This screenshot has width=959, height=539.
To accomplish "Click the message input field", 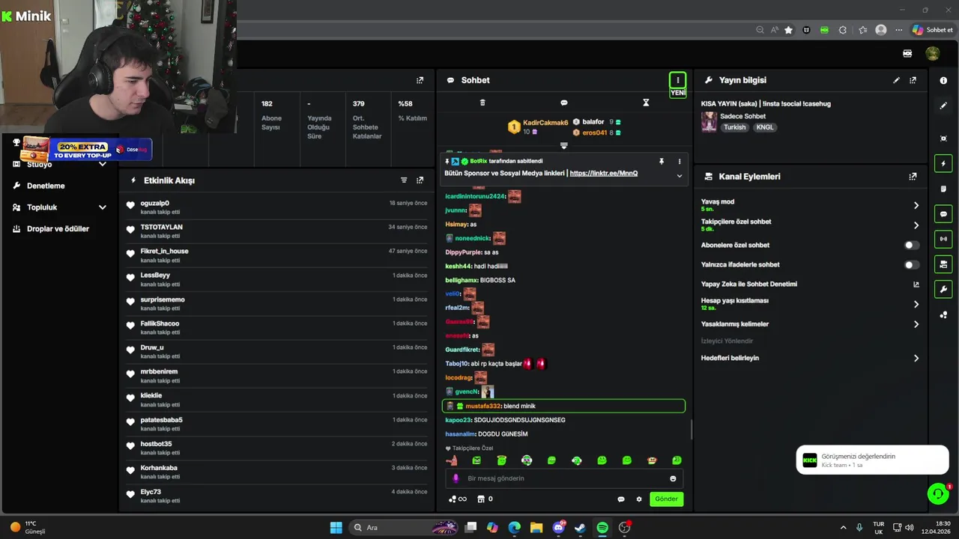I will (563, 478).
